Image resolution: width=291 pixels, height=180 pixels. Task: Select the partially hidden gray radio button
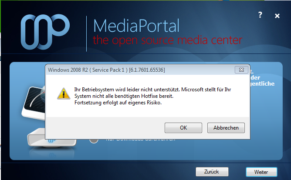point(94,140)
